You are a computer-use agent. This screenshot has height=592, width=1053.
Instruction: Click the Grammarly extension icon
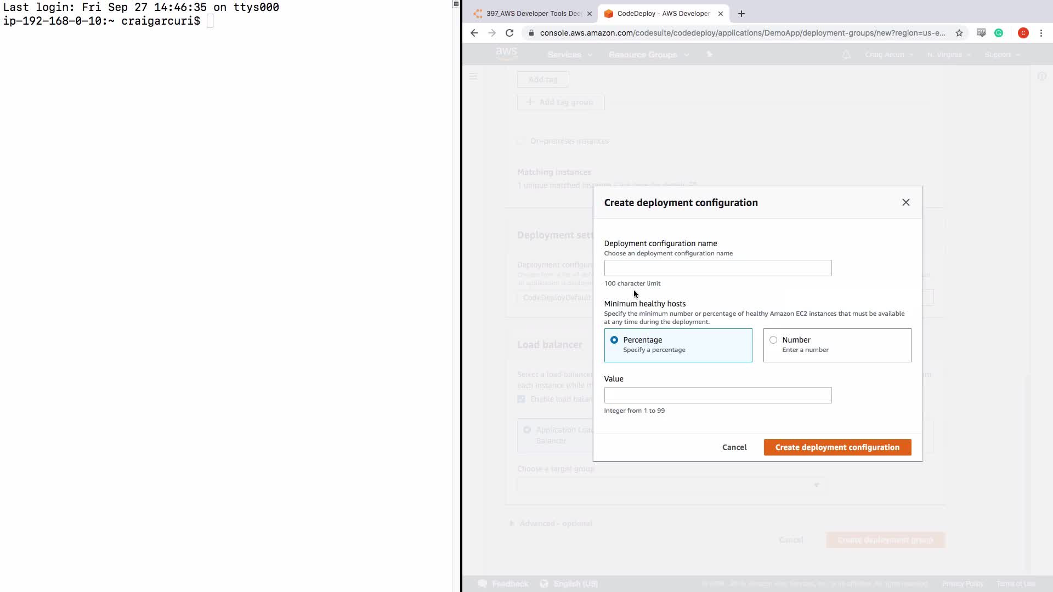click(999, 33)
